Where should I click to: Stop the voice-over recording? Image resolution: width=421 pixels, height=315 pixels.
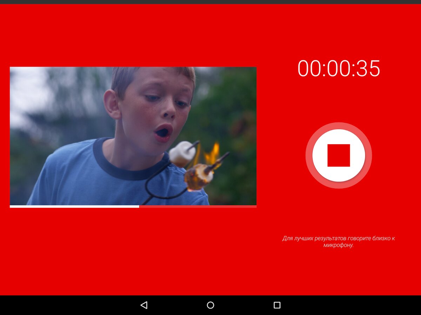click(x=339, y=155)
